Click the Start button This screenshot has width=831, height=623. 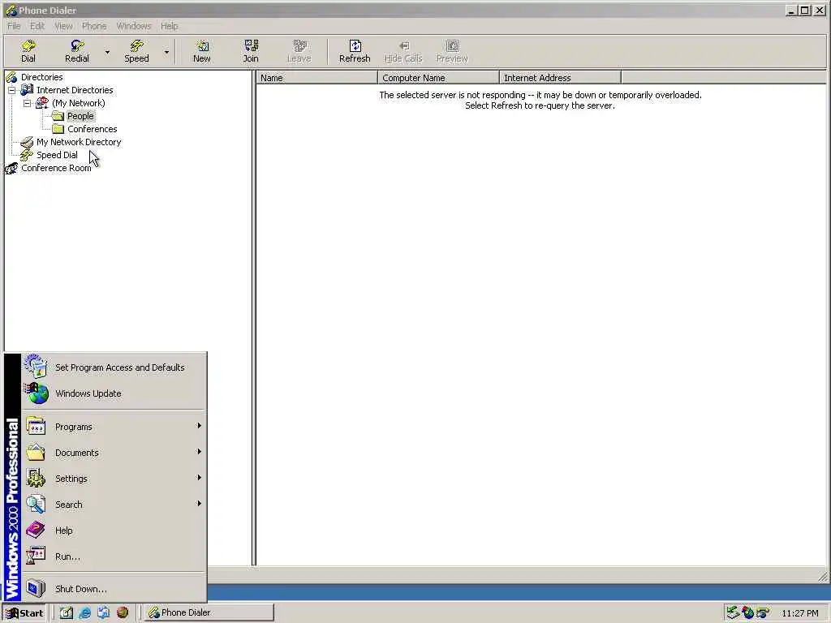tap(24, 613)
